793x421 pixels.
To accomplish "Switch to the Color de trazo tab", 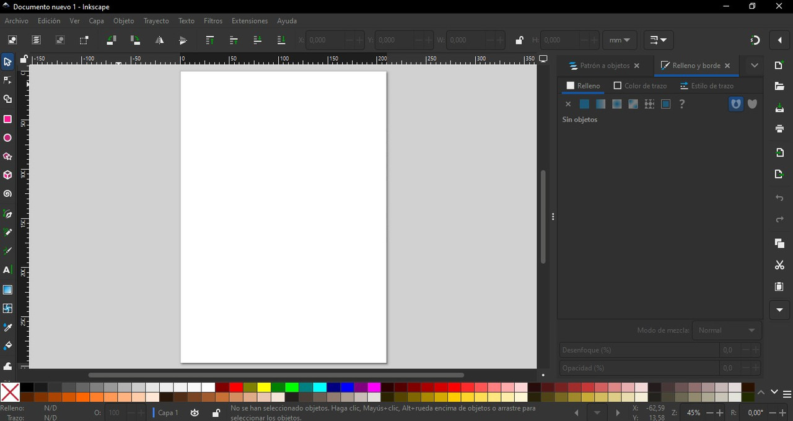I will click(x=640, y=86).
